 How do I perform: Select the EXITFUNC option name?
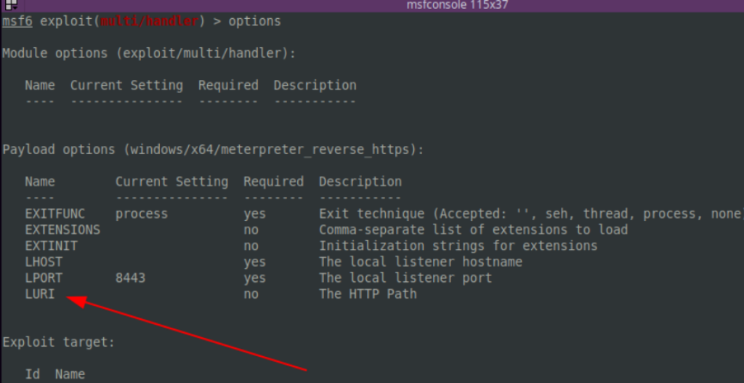click(54, 214)
